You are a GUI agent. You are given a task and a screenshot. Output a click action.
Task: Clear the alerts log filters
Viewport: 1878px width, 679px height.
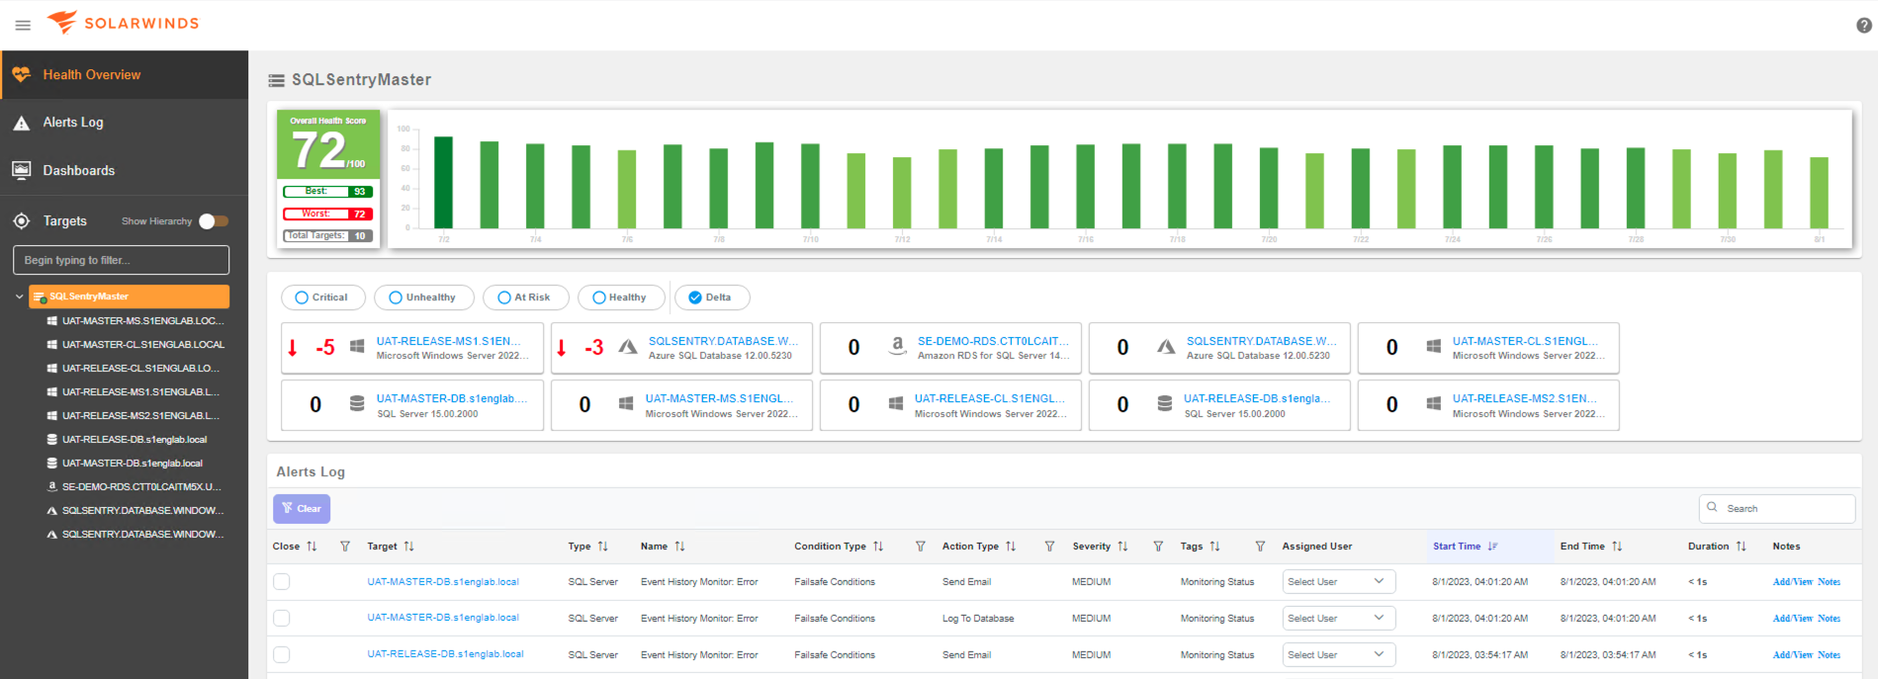[x=302, y=509]
